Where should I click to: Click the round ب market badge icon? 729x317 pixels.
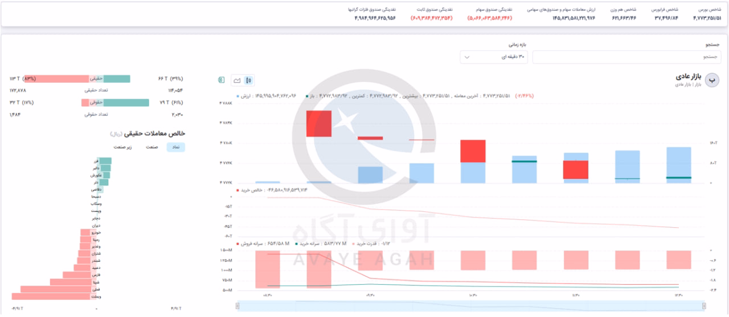[712, 80]
